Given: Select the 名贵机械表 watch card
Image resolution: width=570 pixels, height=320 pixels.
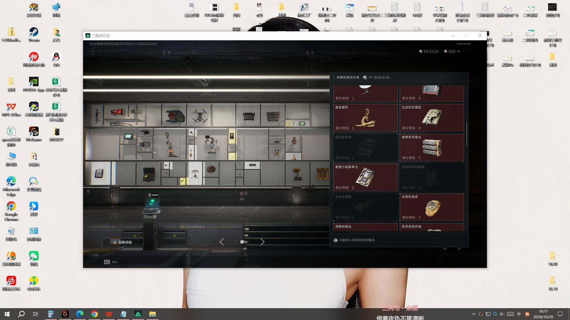Looking at the screenshot, I should tap(432, 207).
